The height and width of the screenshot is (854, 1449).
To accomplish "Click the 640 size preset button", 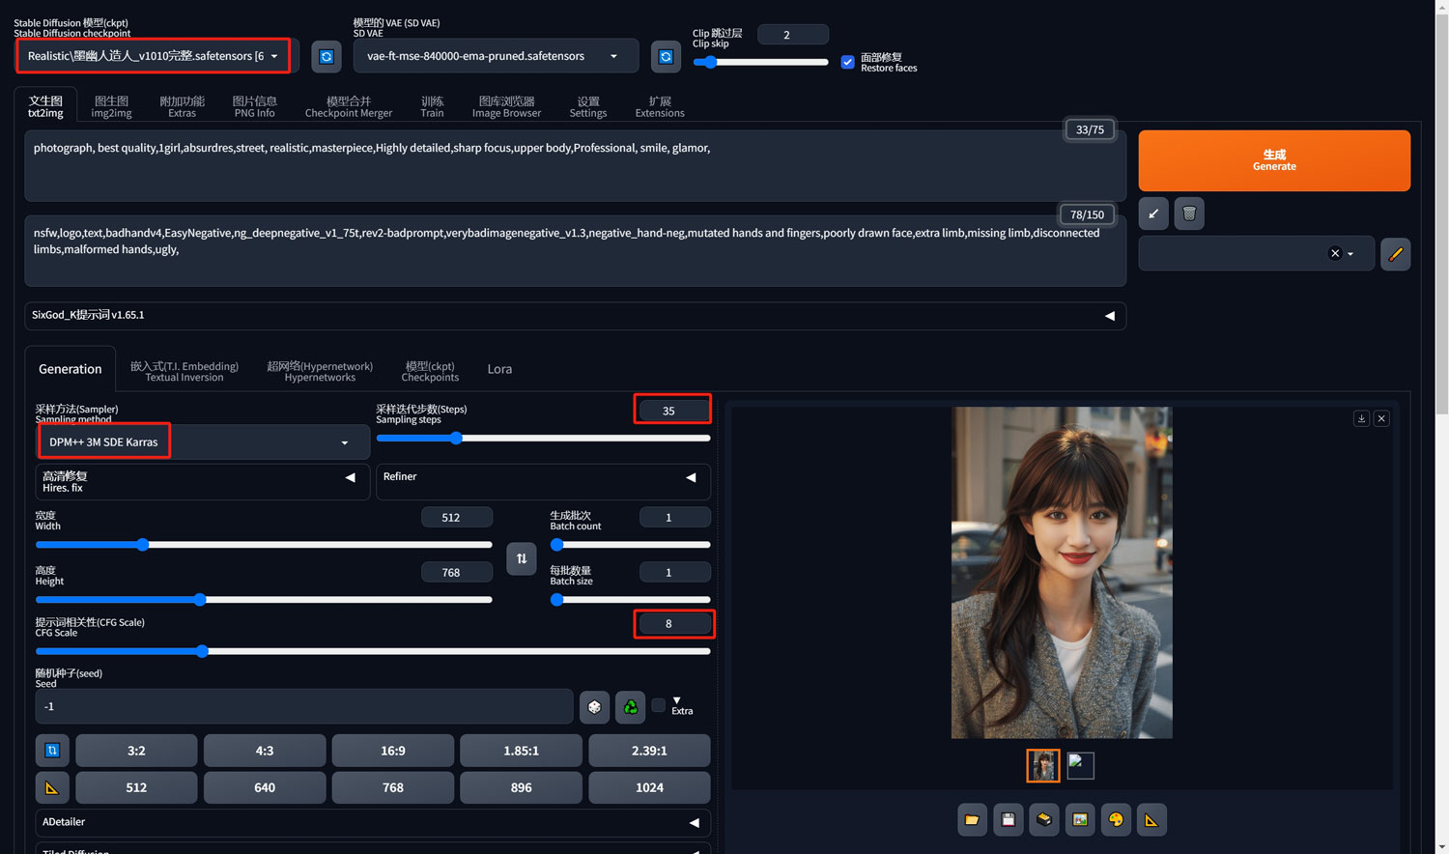I will 265,788.
